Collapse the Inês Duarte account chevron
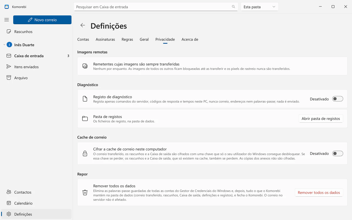 pos(4,45)
